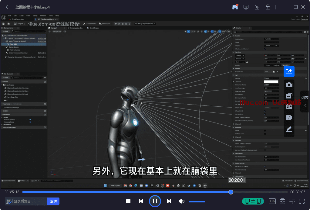
Task: Click the lock icon in title bar
Action: point(268,7)
